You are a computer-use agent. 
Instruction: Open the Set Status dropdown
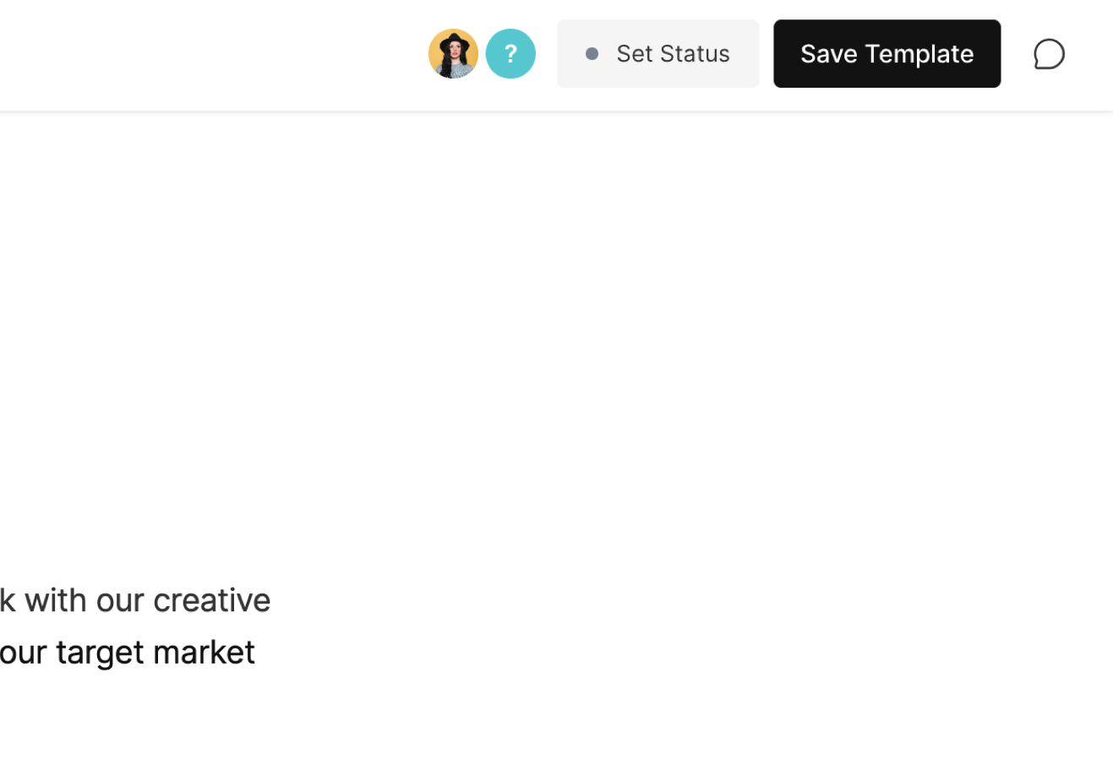[657, 54]
